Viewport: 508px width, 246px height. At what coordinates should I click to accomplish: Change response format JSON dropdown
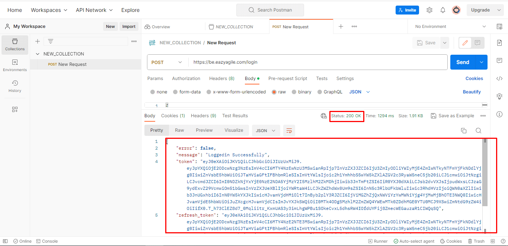point(266,130)
